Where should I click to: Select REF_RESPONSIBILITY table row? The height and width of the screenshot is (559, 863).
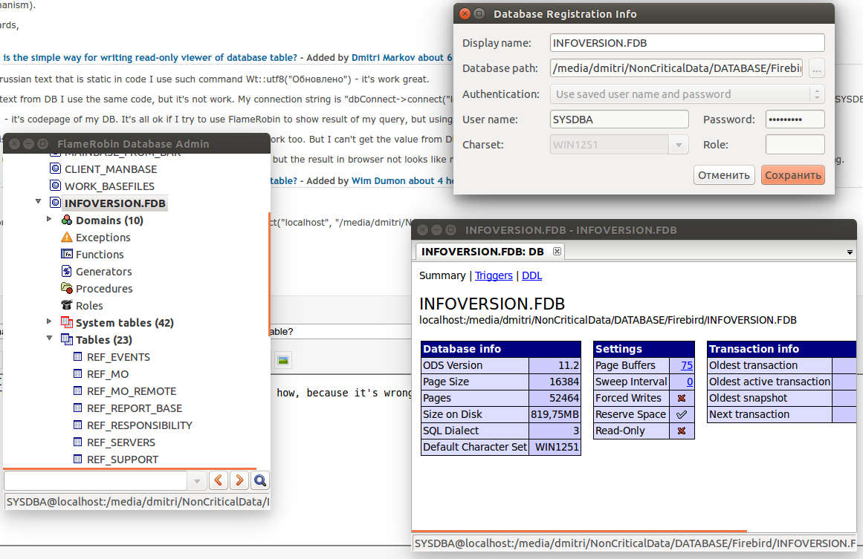(x=139, y=425)
